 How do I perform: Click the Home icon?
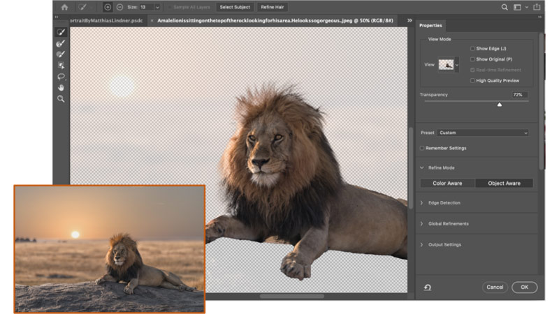click(64, 7)
